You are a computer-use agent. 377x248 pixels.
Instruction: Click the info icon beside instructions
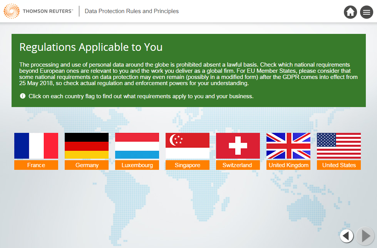23,96
